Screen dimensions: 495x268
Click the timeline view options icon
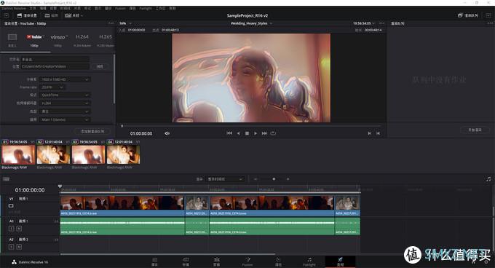click(6, 179)
